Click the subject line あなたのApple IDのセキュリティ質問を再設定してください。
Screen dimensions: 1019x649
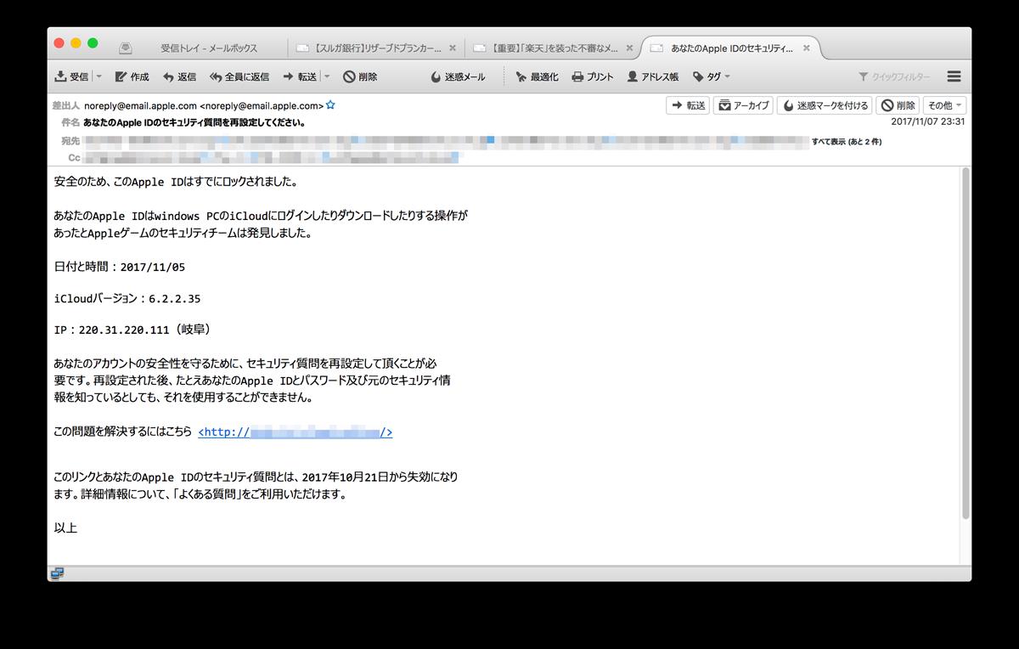pyautogui.click(x=194, y=122)
